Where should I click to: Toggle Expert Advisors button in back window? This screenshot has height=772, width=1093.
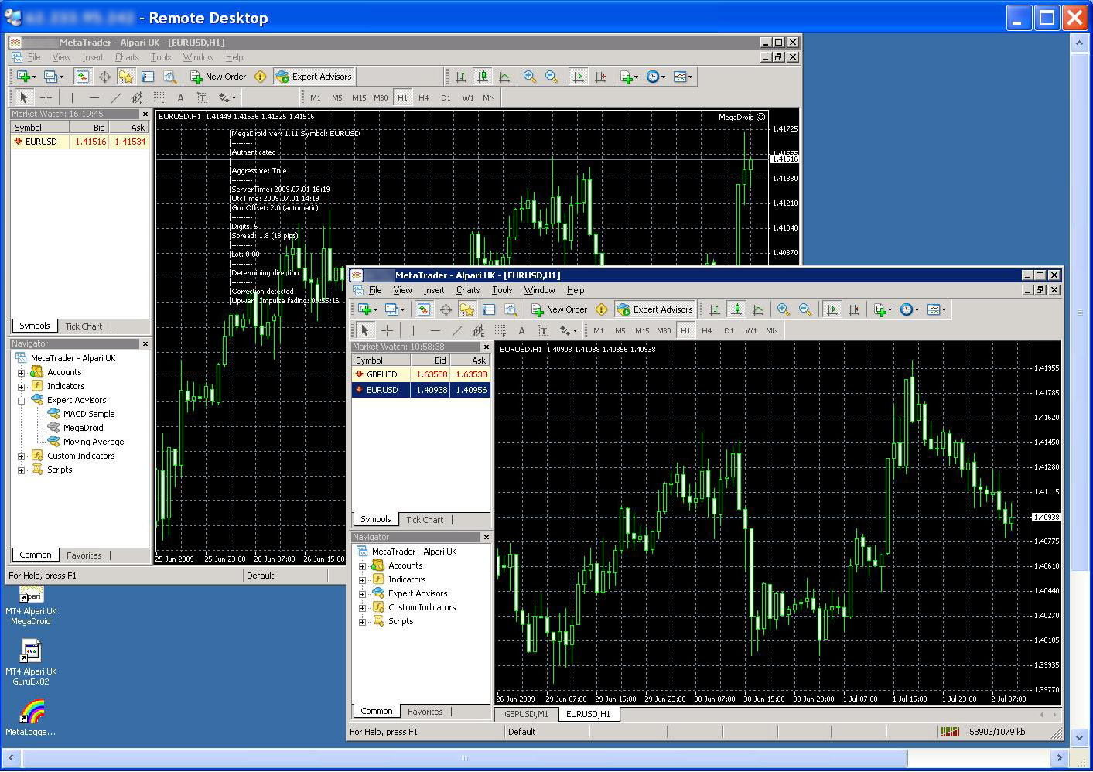tap(314, 77)
